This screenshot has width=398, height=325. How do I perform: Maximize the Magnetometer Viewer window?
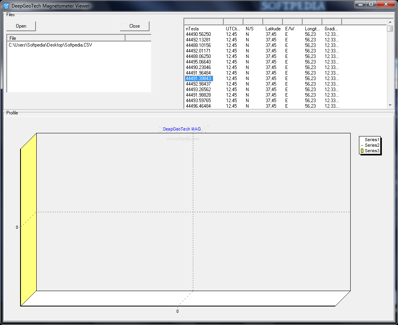tap(371, 4)
